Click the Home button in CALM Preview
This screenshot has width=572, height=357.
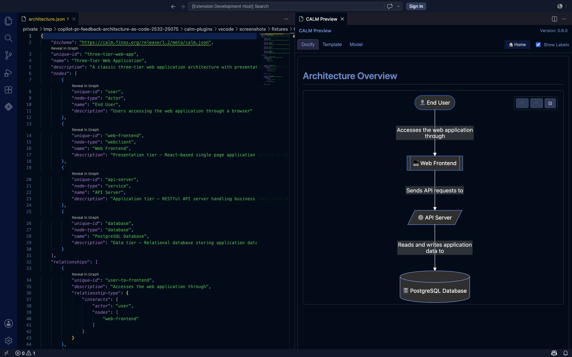[517, 45]
